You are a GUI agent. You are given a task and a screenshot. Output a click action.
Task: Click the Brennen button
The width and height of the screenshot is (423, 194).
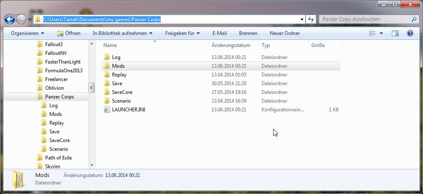pyautogui.click(x=248, y=33)
